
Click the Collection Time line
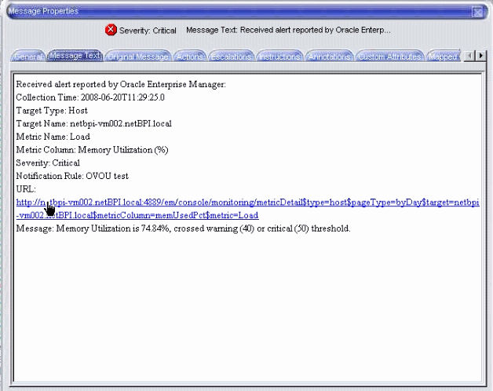click(x=90, y=97)
